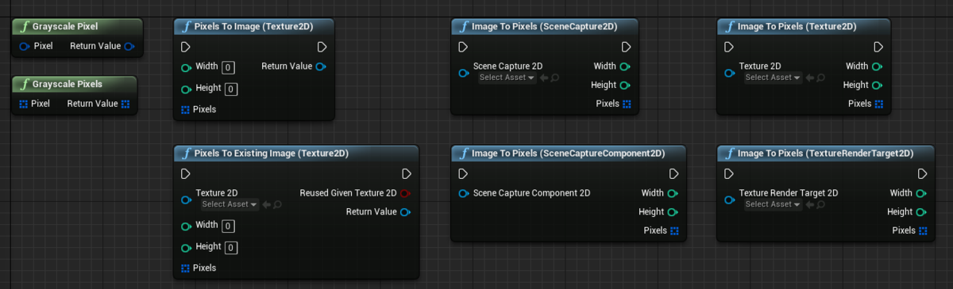The image size is (953, 289).
Task: Click output exec pin of Pixels To Existing Image node
Action: [x=407, y=173]
